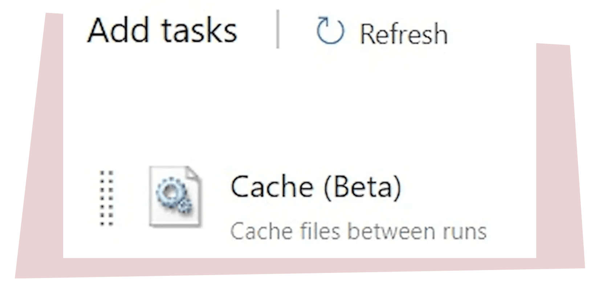Viewport: 603px width, 282px height.
Task: Click the circular Refresh arrow icon
Action: click(330, 31)
